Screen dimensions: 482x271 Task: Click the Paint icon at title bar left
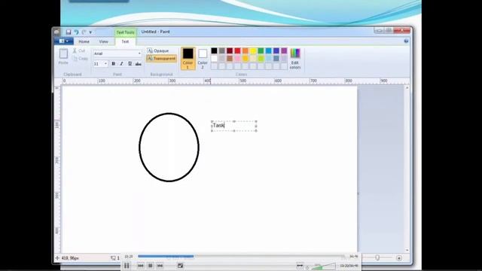click(x=57, y=32)
